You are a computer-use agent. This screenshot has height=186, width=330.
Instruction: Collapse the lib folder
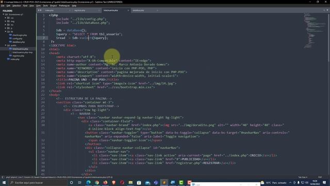coord(6,32)
